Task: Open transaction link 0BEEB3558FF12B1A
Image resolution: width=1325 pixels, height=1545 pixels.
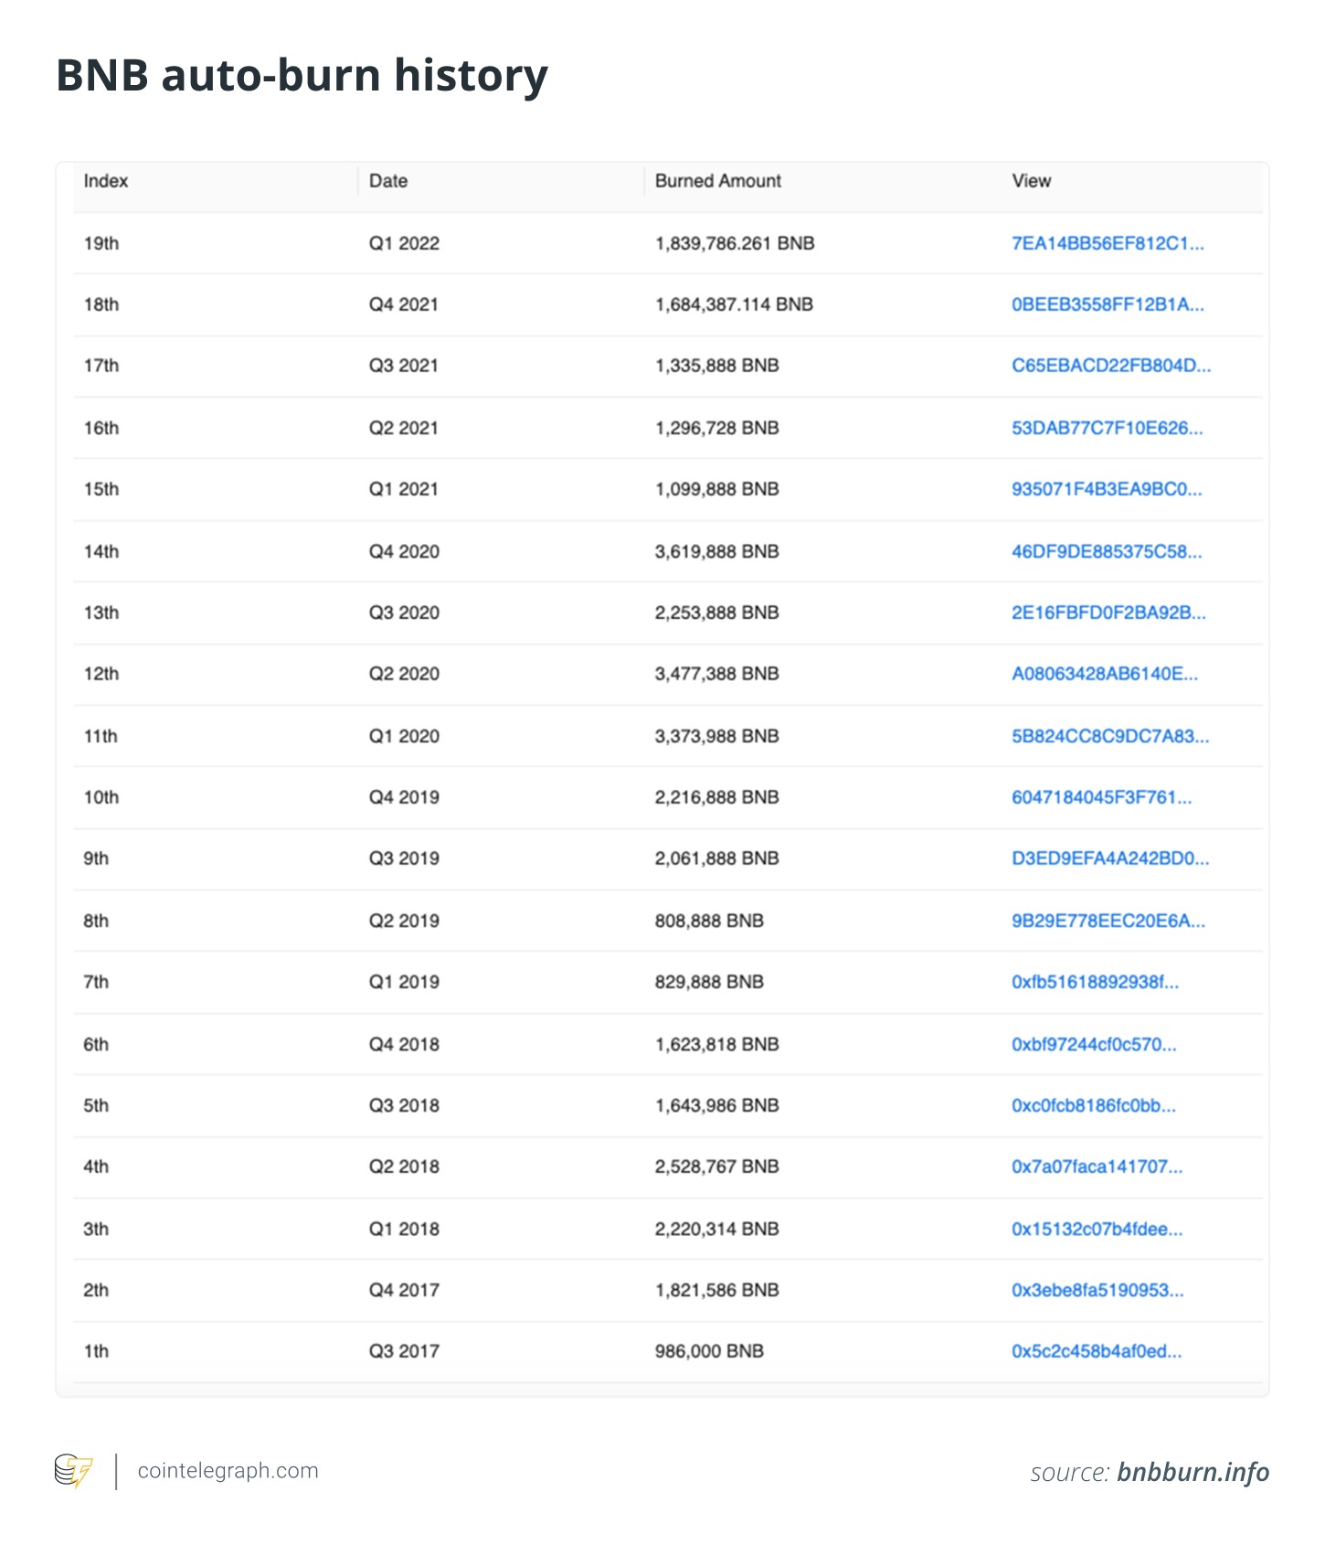Action: 1107,304
